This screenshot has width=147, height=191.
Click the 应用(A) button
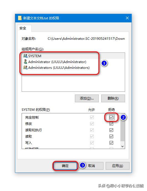coord(117,166)
